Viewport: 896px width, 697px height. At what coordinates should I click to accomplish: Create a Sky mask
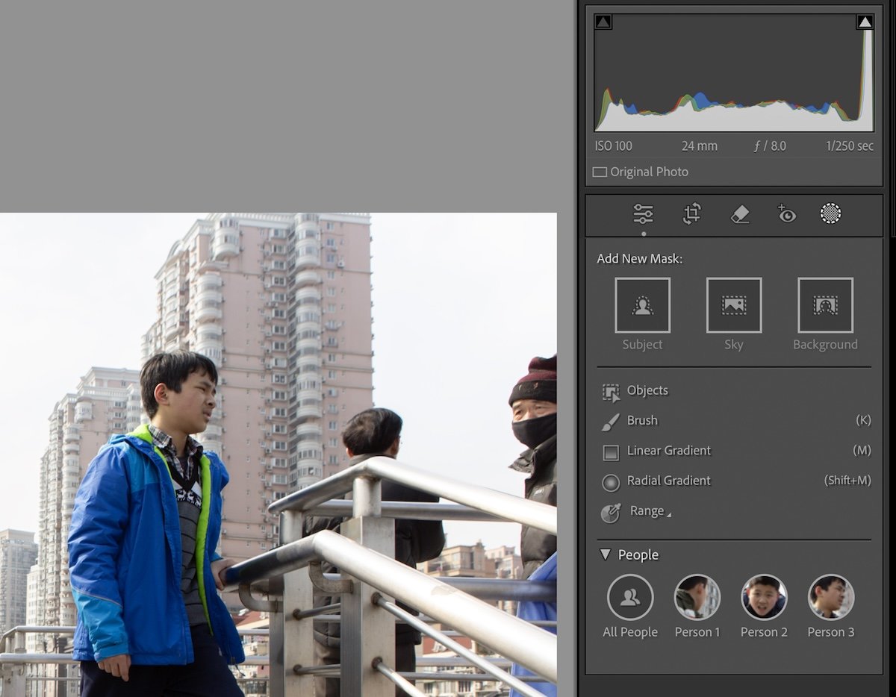[x=733, y=305]
